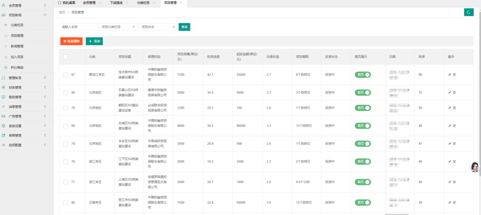This screenshot has height=215, width=481.
Task: Delete row 77 with the trash icon
Action: (x=454, y=182)
